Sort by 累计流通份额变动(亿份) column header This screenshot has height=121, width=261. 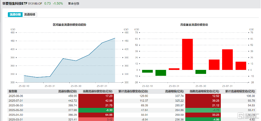coord(133,91)
